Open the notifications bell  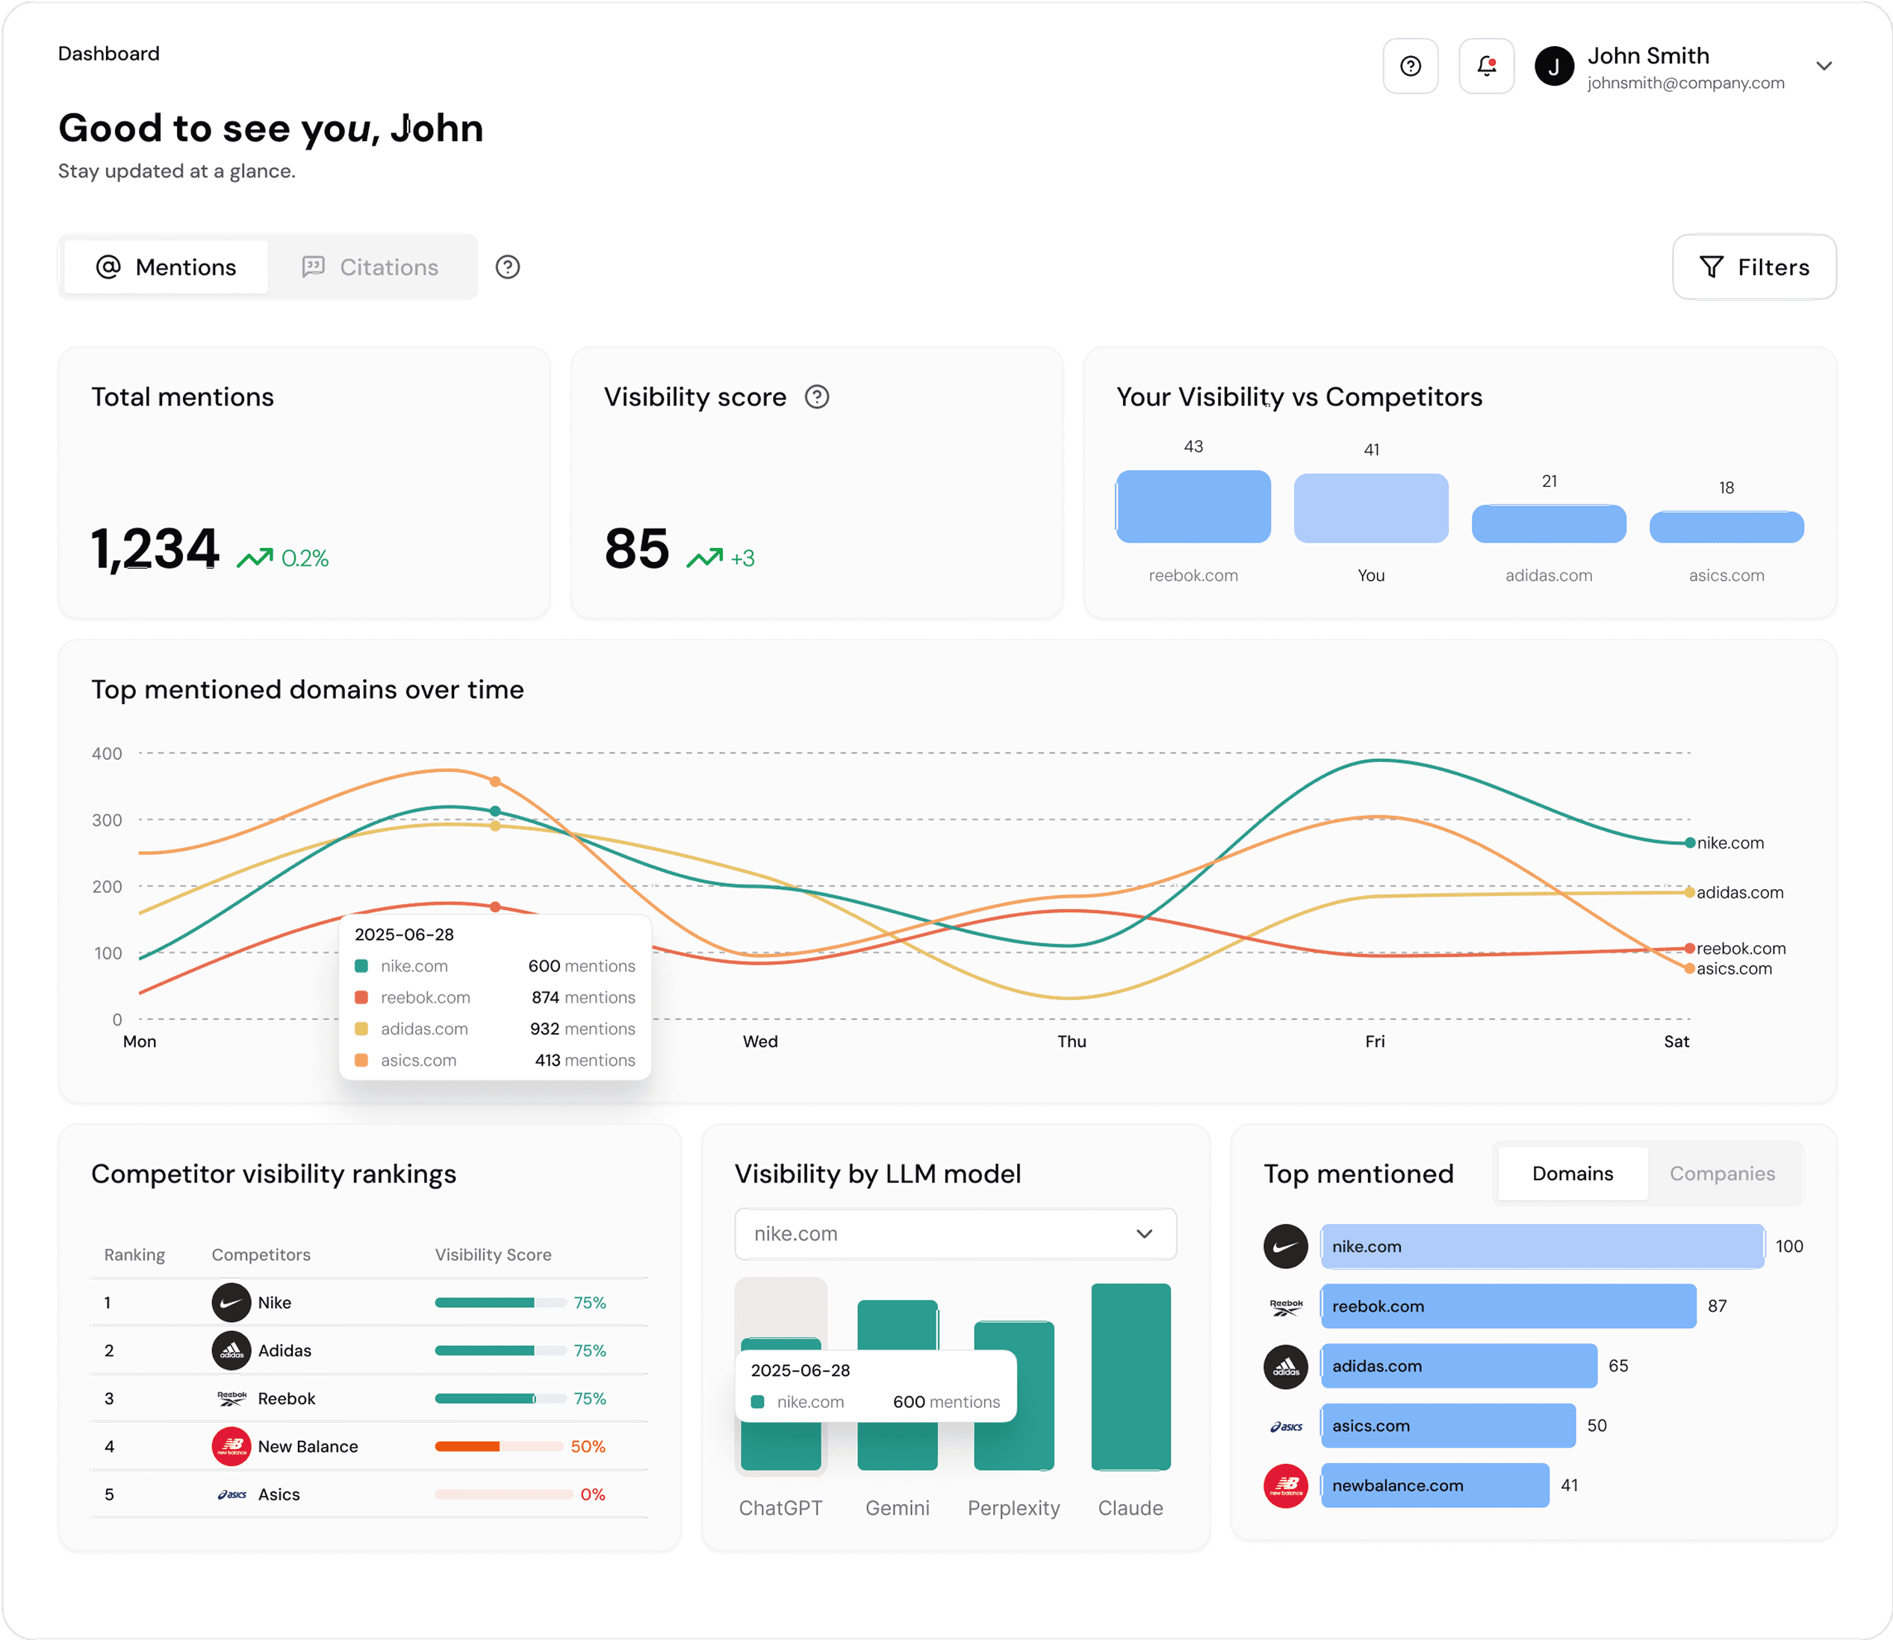coord(1486,66)
